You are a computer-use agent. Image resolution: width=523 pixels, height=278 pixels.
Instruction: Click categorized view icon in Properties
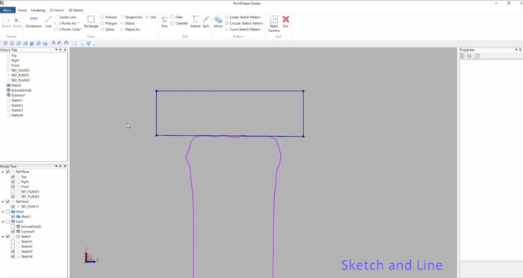tap(462, 56)
